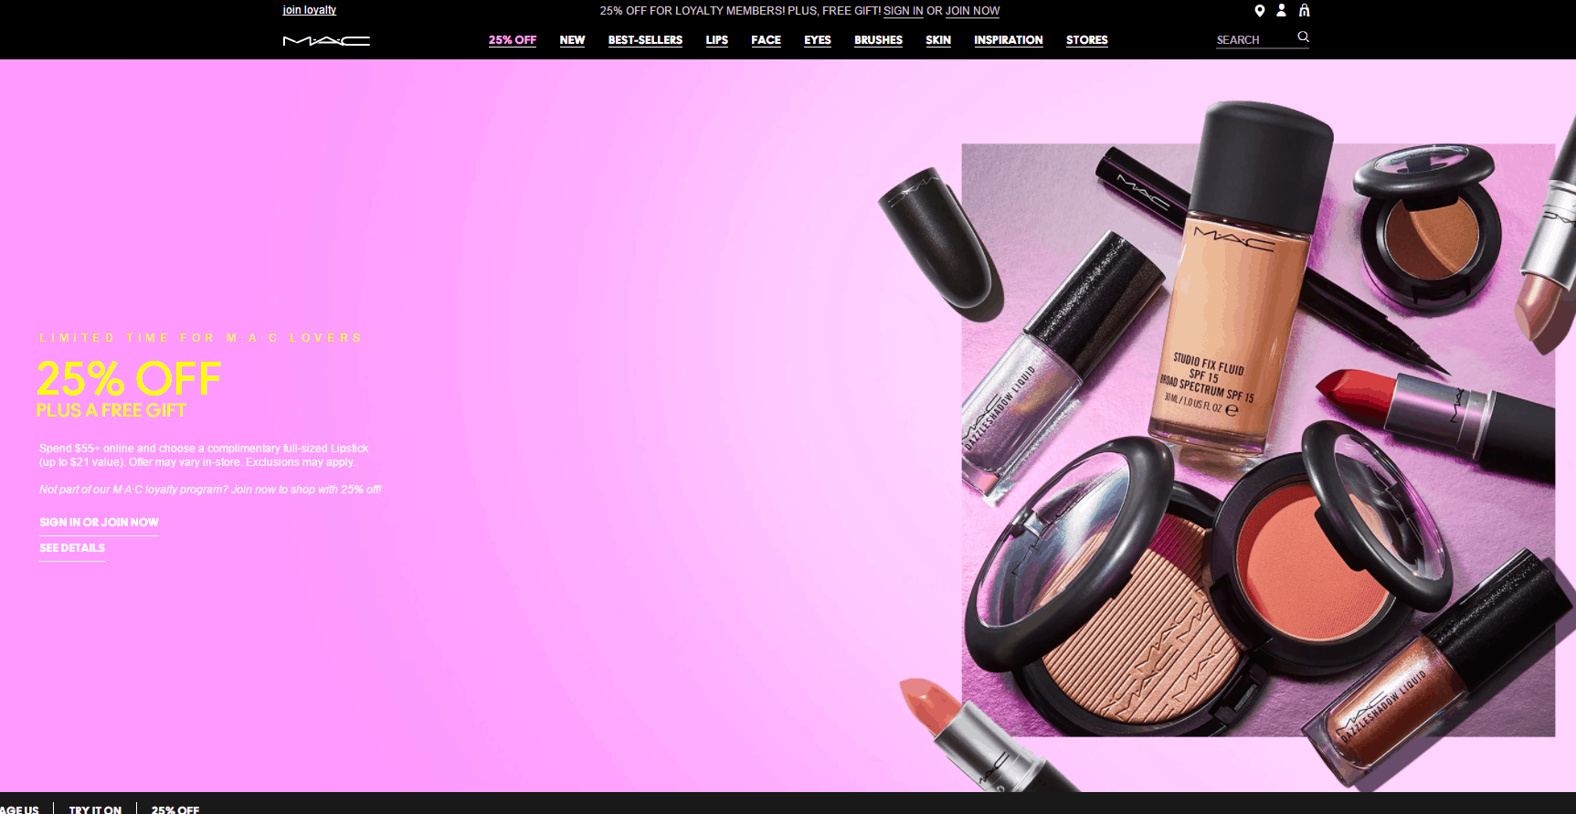This screenshot has height=814, width=1576.
Task: Visit STORES from the navigation bar
Action: [1087, 40]
